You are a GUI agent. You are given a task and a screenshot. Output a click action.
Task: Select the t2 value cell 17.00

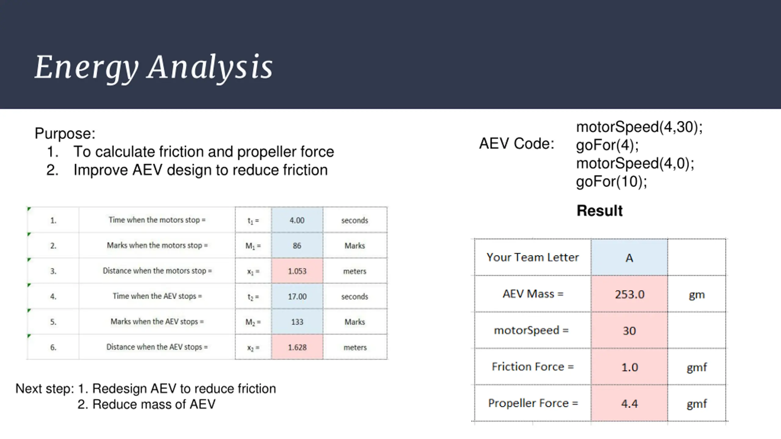click(x=297, y=296)
